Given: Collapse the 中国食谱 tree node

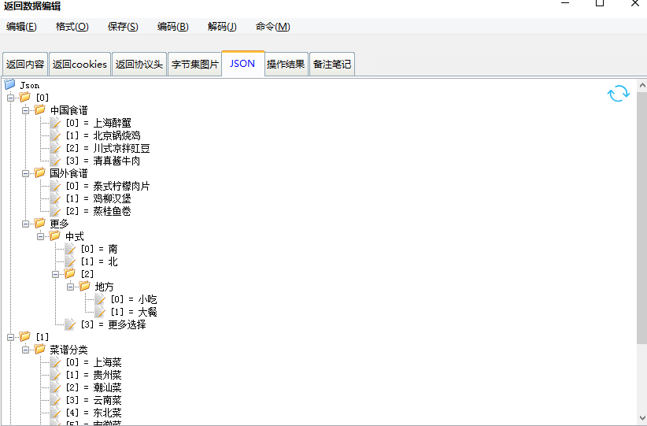Looking at the screenshot, I should point(26,110).
